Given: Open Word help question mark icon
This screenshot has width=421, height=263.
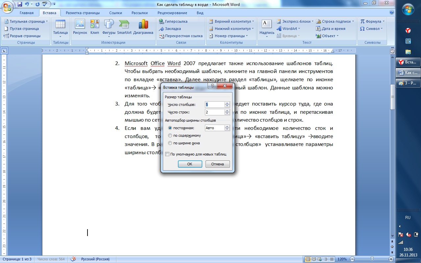Looking at the screenshot, I should click(392, 12).
